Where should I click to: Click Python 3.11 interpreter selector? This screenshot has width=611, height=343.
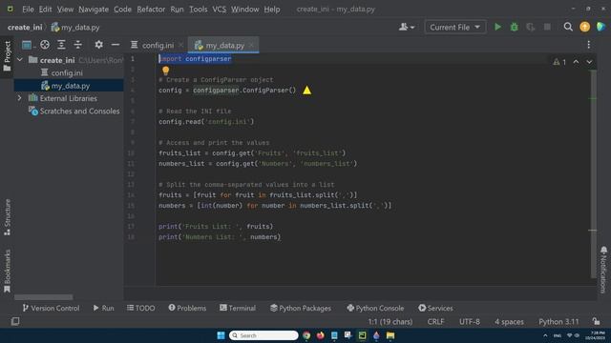558,322
